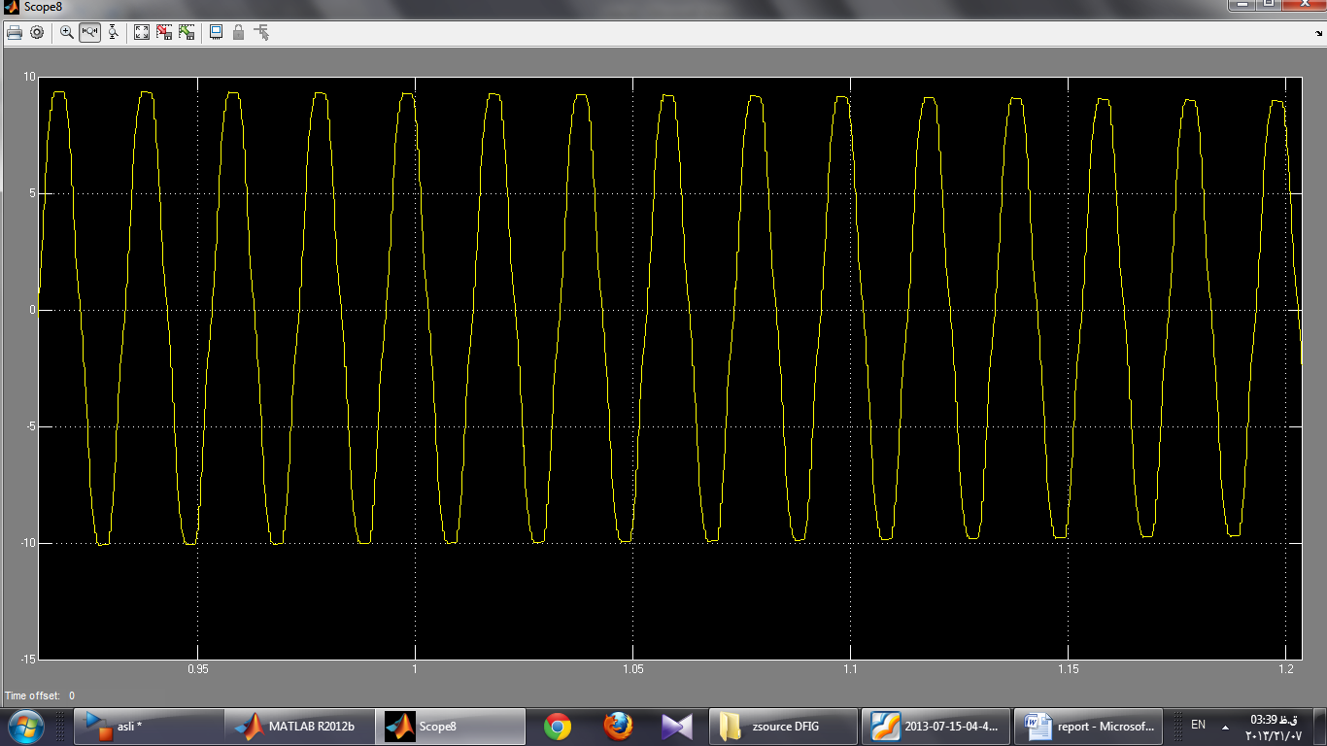Show hidden system tray icons arrow

1225,727
